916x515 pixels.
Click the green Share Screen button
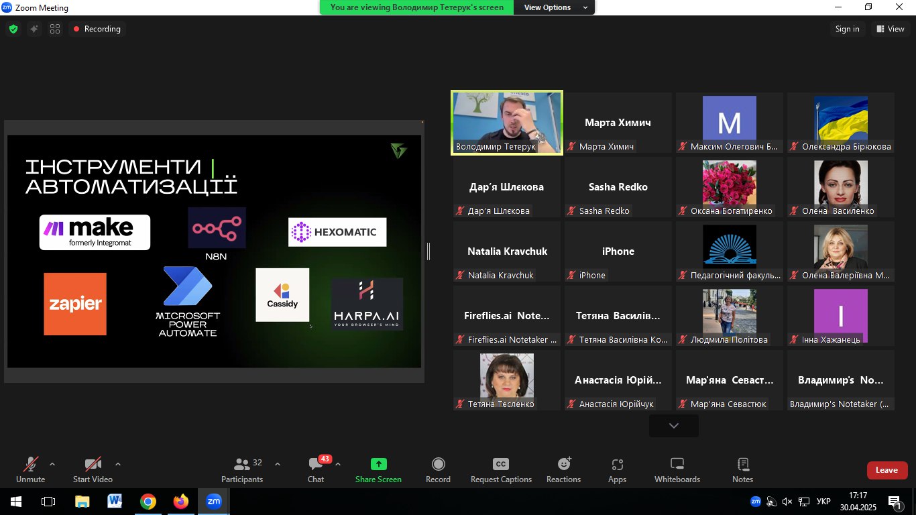pos(378,469)
